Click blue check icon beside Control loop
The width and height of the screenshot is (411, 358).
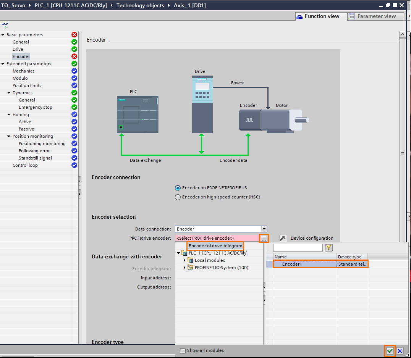(74, 165)
